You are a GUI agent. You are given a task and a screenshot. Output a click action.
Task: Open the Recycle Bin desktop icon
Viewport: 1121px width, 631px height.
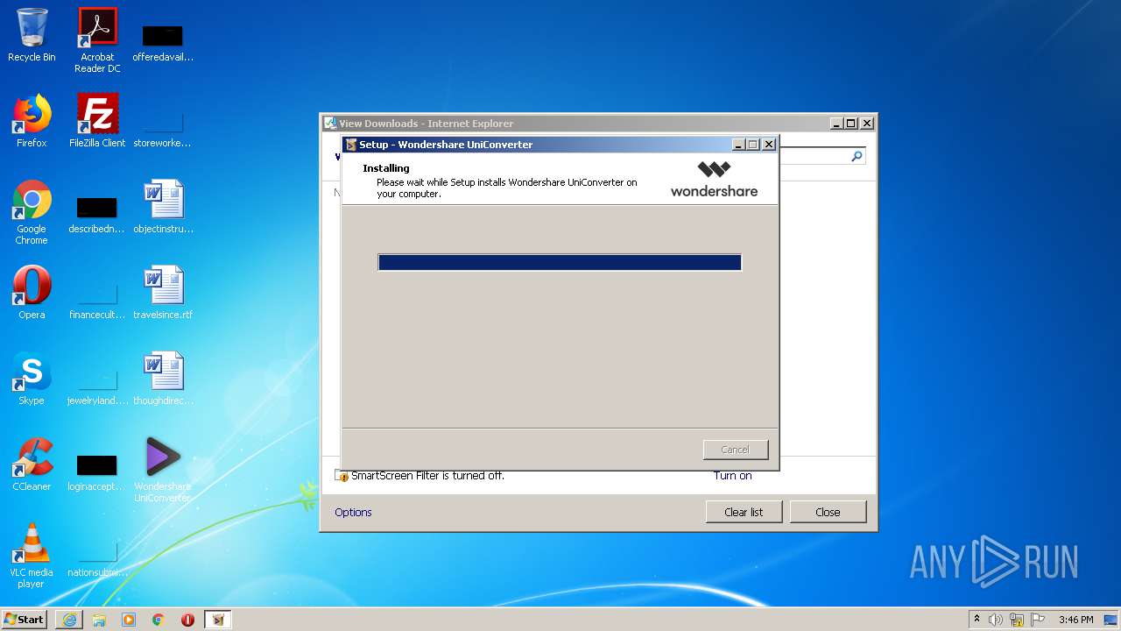pyautogui.click(x=32, y=35)
